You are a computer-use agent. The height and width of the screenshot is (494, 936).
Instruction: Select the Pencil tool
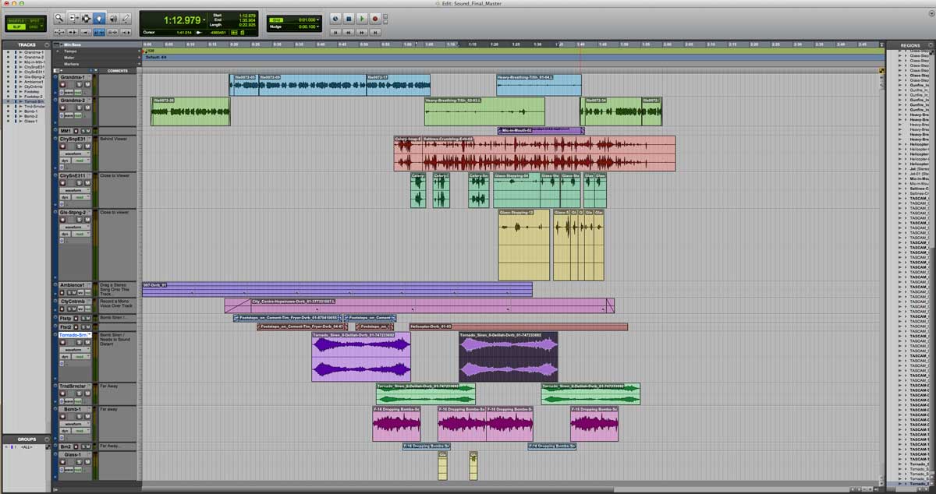tap(126, 18)
